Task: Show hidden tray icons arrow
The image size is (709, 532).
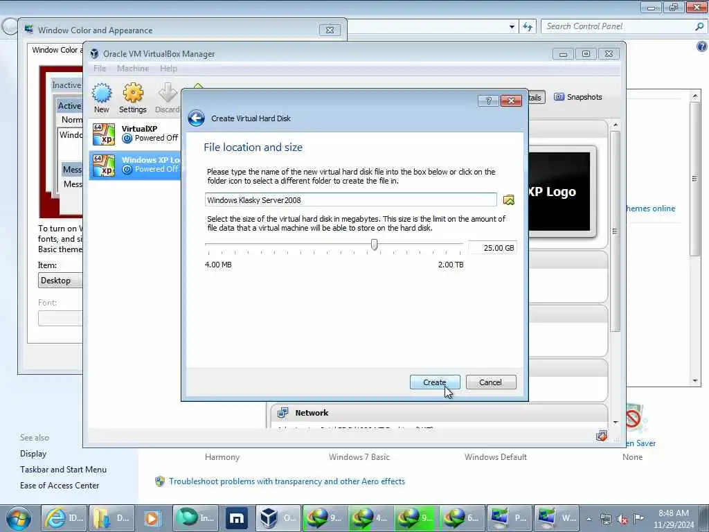Action: pyautogui.click(x=589, y=519)
